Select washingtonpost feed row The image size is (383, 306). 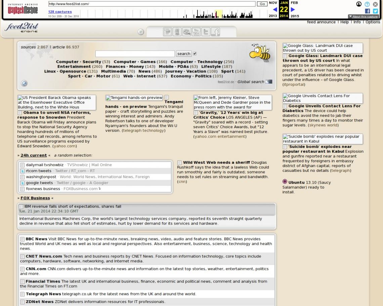pyautogui.click(x=95, y=177)
